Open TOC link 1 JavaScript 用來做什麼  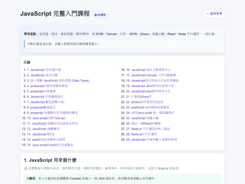[x=44, y=70]
